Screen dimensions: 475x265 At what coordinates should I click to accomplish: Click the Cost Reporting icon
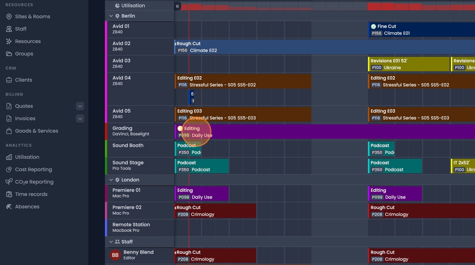click(x=8, y=169)
